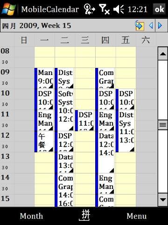The width and height of the screenshot is (168, 225).
Task: Click the go-to-today arrow icon
Action: (140, 25)
